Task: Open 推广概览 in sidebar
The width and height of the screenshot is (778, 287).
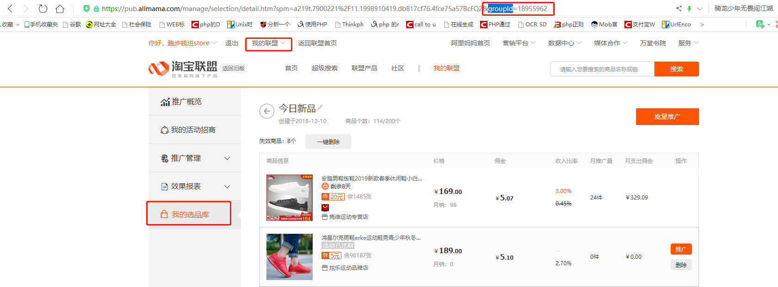Action: click(x=195, y=101)
